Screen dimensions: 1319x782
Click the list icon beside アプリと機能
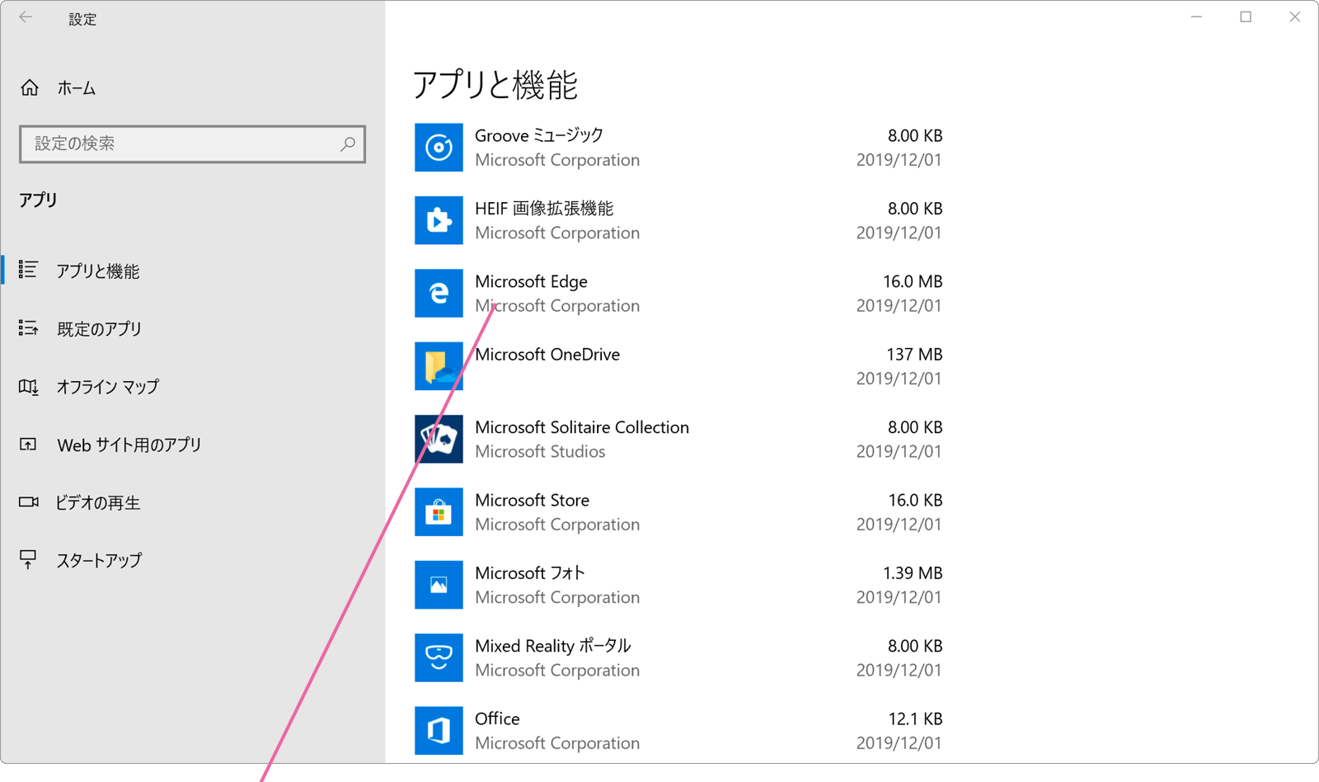pos(29,270)
